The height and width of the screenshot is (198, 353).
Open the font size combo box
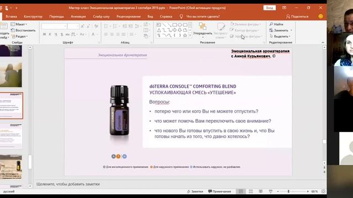click(73, 26)
